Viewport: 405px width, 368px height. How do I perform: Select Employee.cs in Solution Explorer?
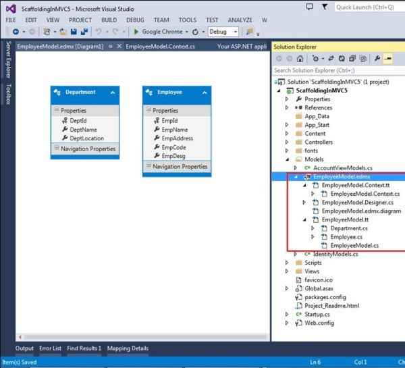click(x=346, y=237)
